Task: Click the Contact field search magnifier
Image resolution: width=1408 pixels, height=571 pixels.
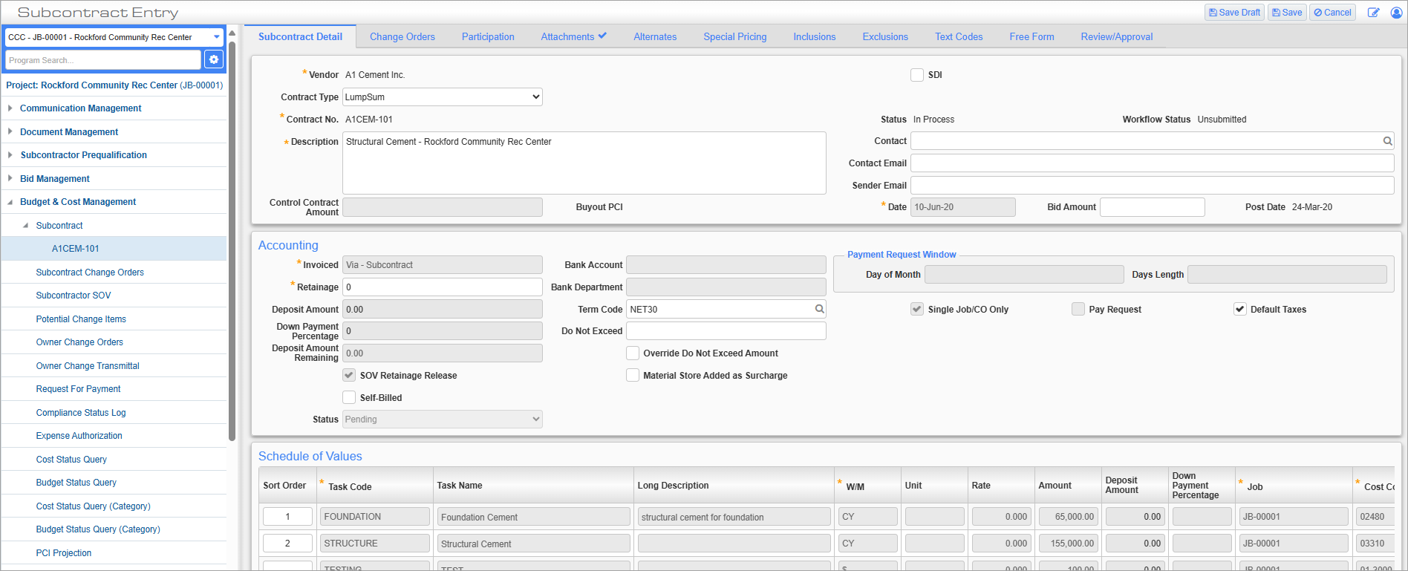Action: tap(1387, 141)
